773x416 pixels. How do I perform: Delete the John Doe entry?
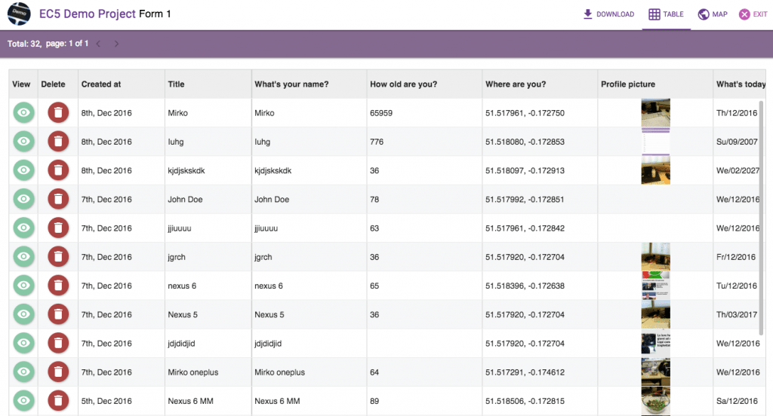tap(57, 200)
